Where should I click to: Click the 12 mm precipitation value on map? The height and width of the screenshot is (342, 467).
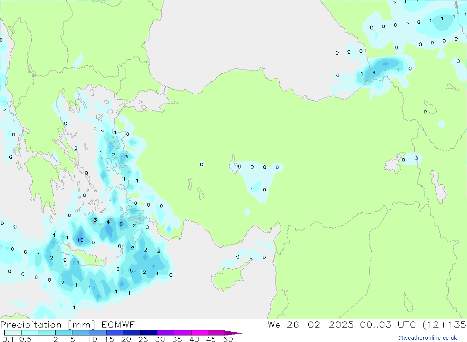point(80,240)
